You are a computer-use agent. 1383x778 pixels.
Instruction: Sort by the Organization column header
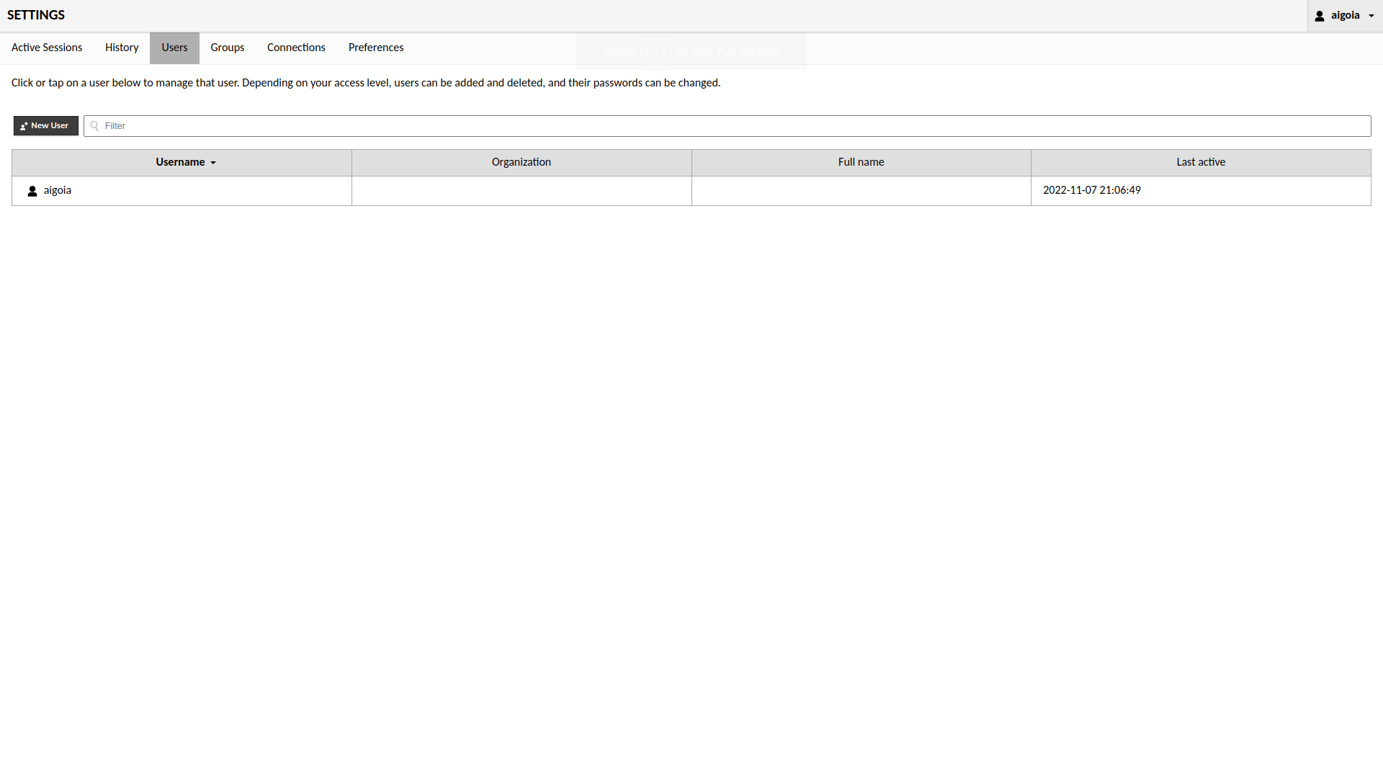pyautogui.click(x=522, y=162)
